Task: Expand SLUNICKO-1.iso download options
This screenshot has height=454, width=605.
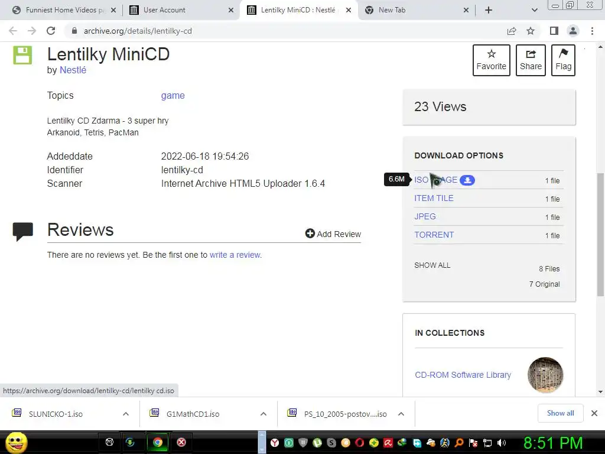Action: (x=126, y=414)
